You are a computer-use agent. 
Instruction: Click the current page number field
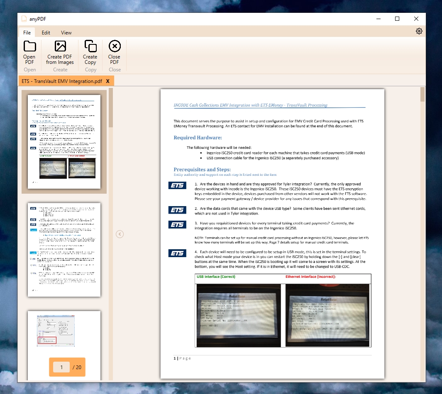(61, 367)
